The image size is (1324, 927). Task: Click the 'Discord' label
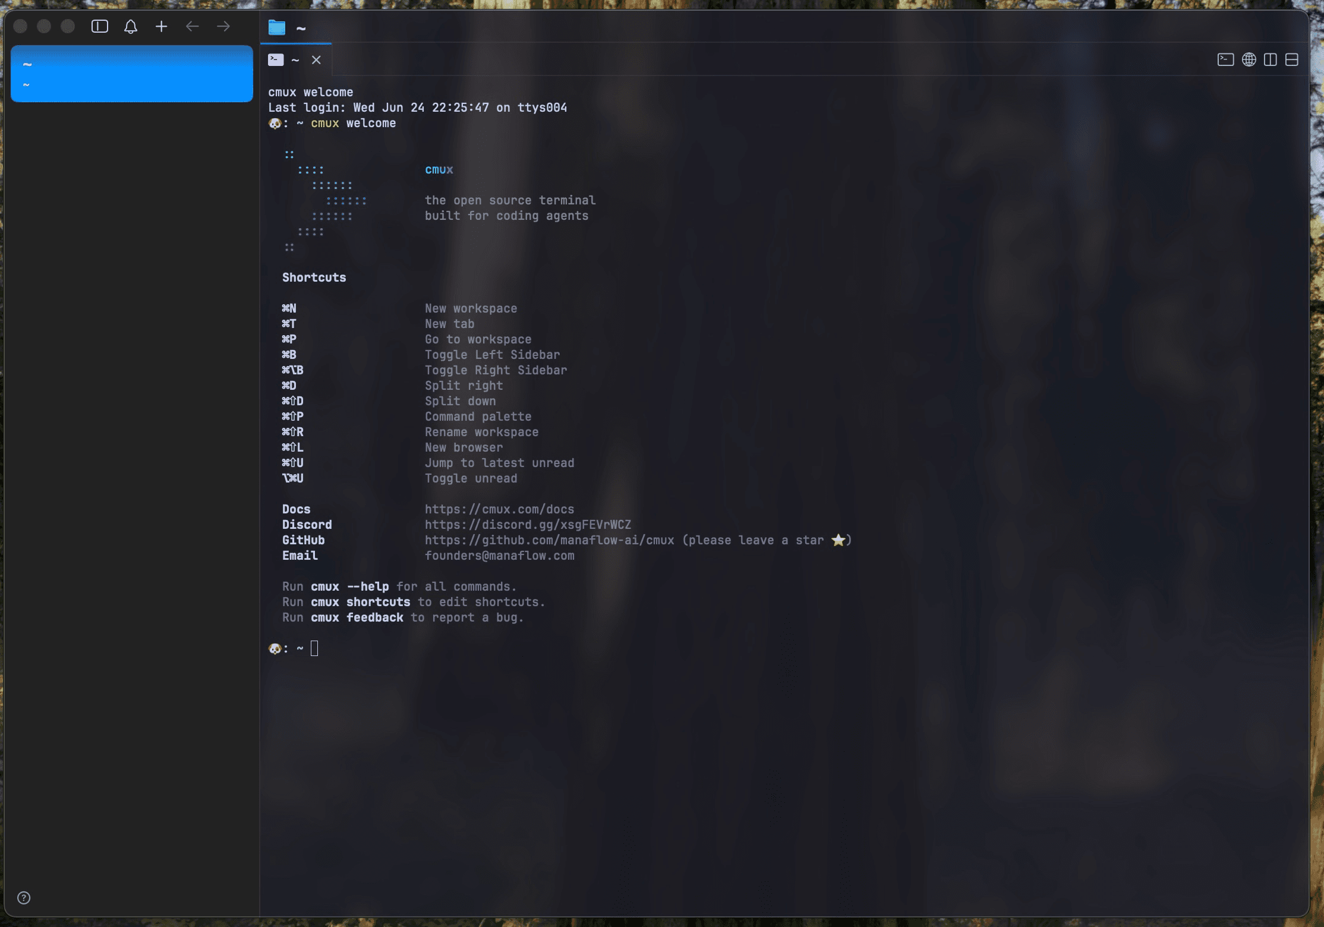(307, 525)
